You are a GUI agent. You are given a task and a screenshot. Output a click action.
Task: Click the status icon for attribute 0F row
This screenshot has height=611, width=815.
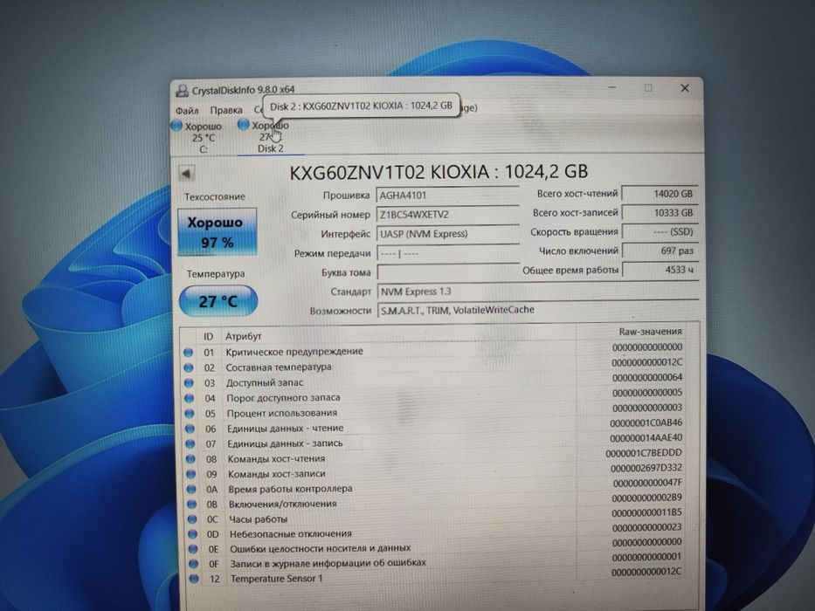point(194,564)
